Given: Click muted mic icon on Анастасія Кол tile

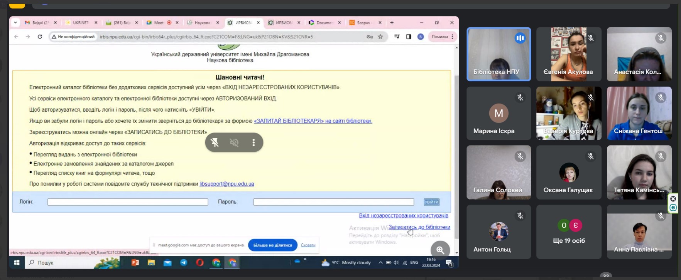Looking at the screenshot, I should [x=661, y=38].
